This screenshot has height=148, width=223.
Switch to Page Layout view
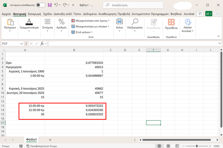[168, 146]
